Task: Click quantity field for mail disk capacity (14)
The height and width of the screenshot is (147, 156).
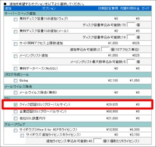Action: (131, 37)
